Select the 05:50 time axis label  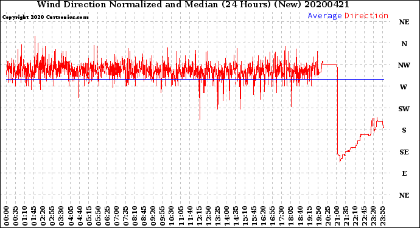[98, 216]
